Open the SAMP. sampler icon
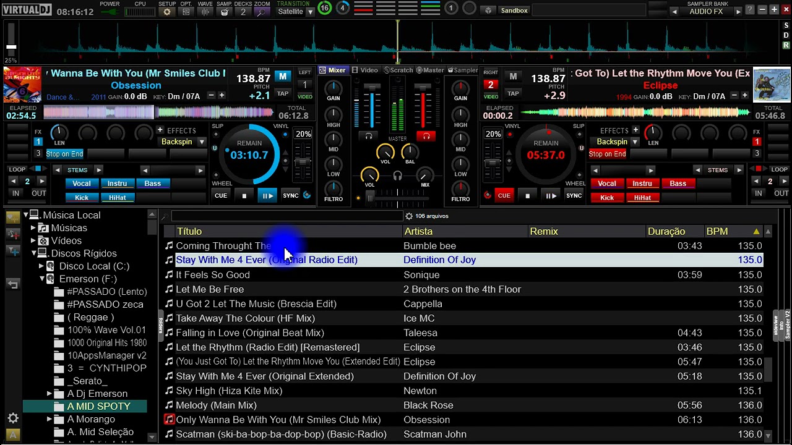 [x=224, y=12]
